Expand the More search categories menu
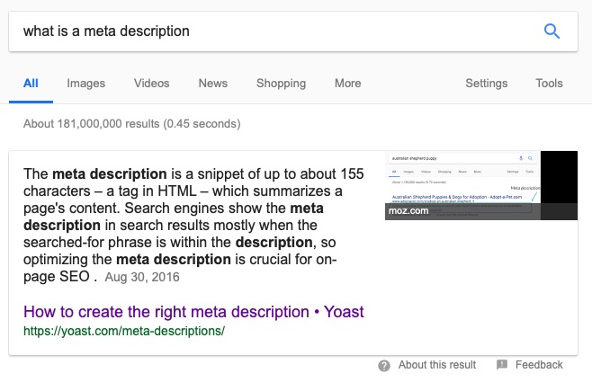The image size is (592, 382). tap(347, 84)
